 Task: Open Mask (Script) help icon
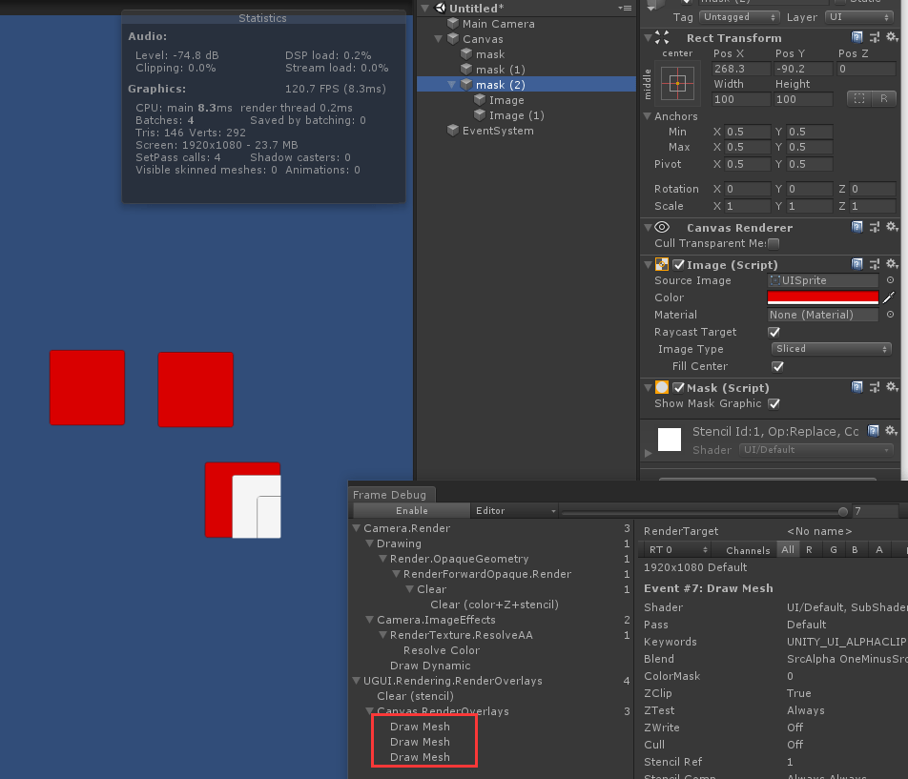pos(857,387)
